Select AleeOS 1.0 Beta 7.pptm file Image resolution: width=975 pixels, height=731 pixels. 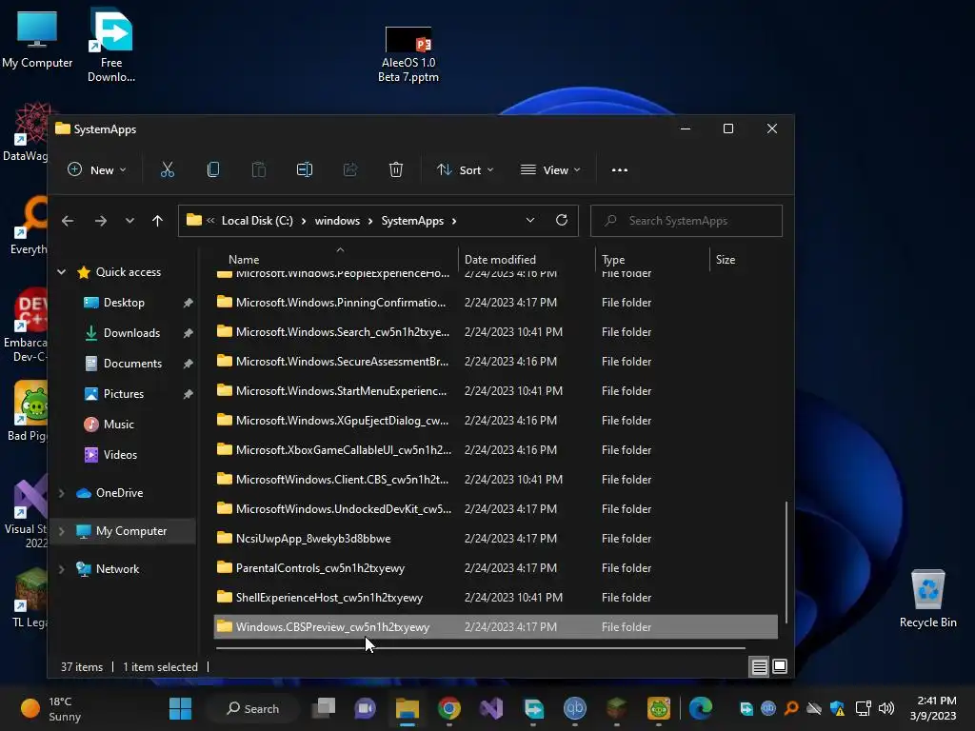coord(408,54)
